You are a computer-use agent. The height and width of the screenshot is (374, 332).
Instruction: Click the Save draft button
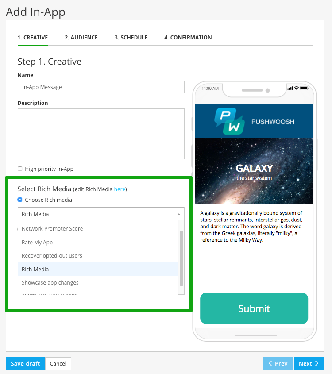(x=25, y=363)
